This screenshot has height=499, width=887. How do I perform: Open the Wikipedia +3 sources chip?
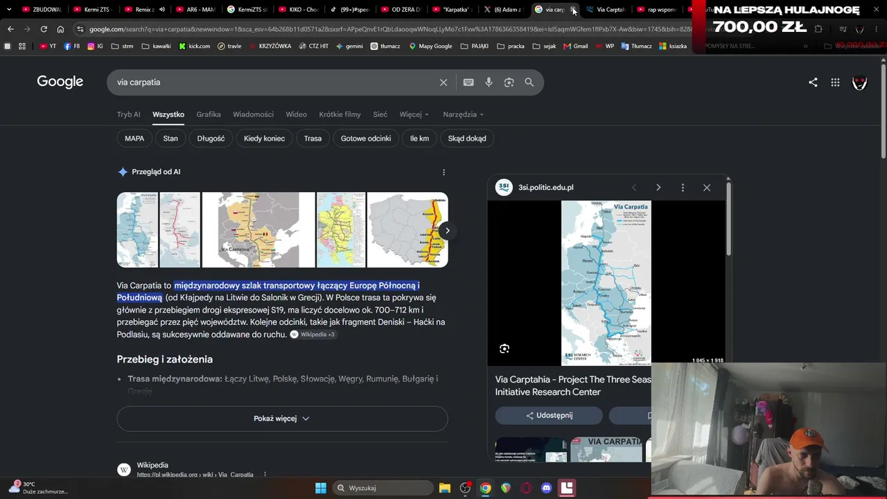[313, 335]
